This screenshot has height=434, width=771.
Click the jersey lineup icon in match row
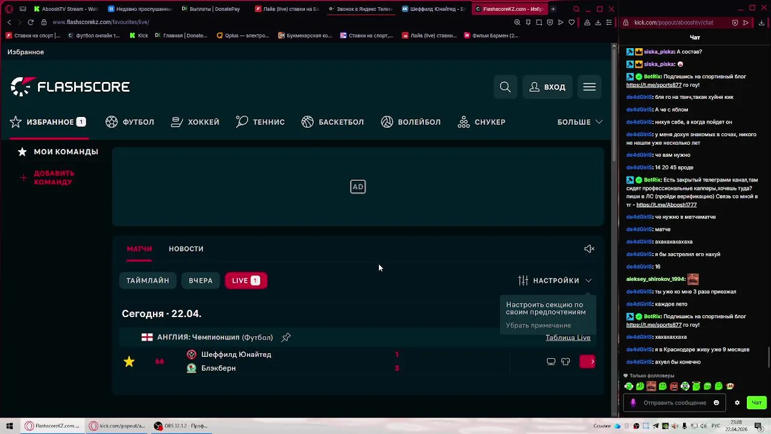(x=566, y=362)
